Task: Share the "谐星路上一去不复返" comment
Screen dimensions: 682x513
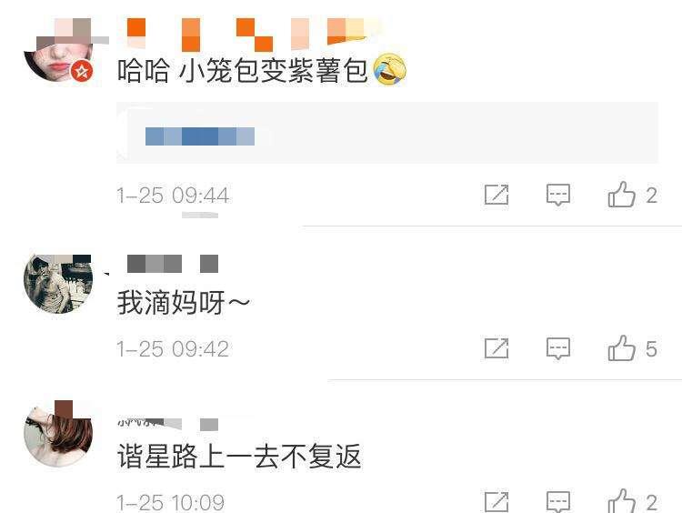Action: [x=496, y=502]
